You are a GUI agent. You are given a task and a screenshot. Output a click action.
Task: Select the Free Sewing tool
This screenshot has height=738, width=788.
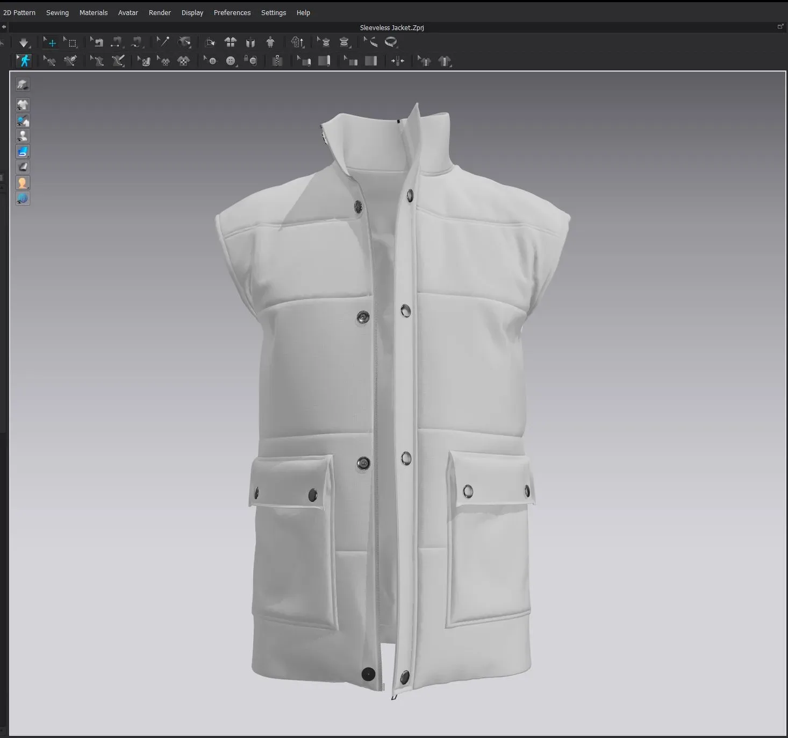click(138, 42)
